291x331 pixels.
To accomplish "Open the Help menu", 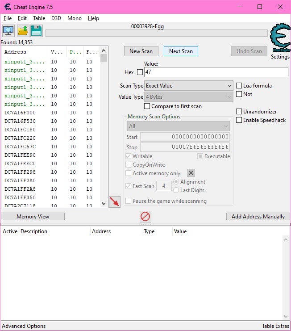I will (x=93, y=18).
